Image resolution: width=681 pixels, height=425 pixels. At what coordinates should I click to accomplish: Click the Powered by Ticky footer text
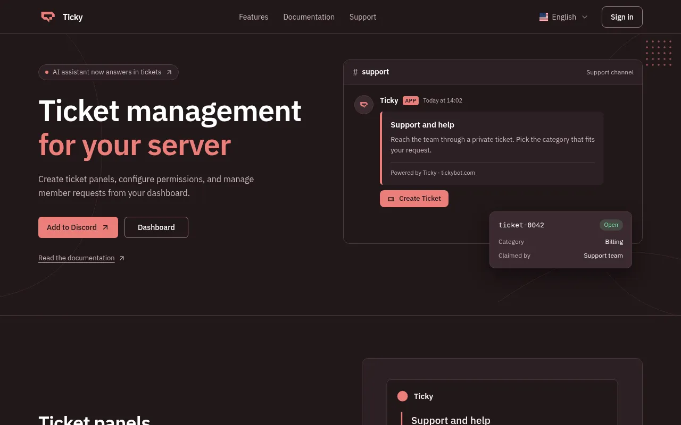point(433,173)
